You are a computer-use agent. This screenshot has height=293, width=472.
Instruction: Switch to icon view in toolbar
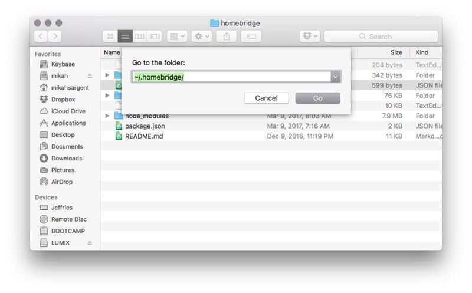click(110, 37)
